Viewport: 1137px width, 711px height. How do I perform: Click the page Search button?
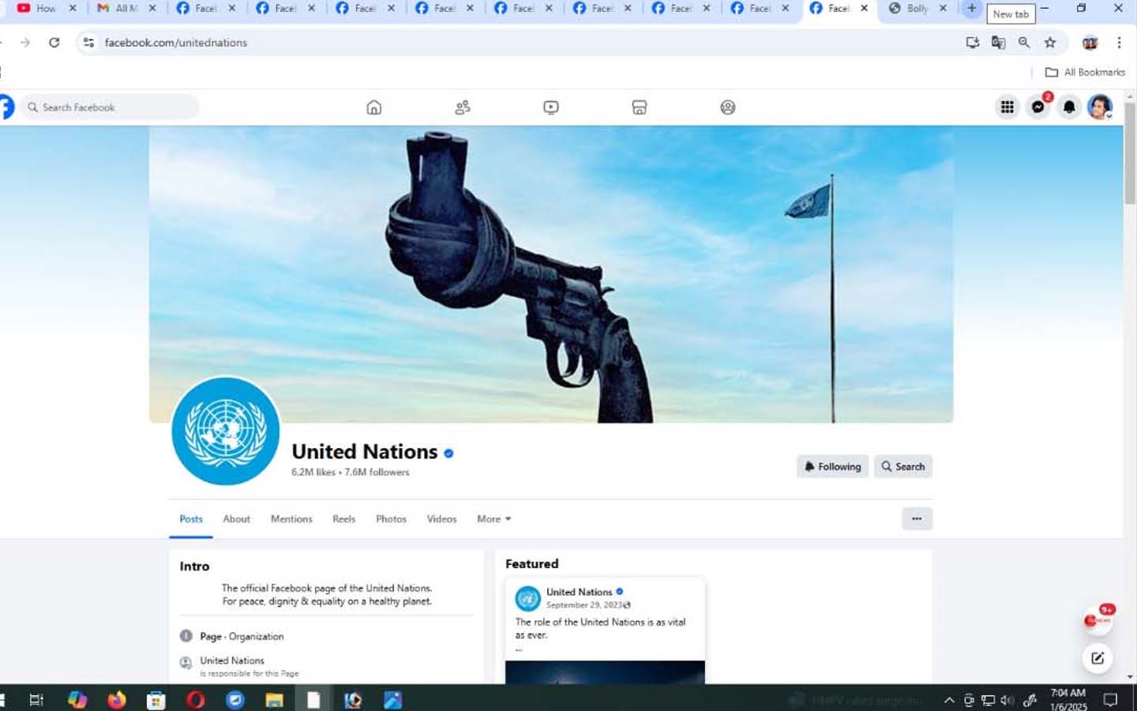pos(903,467)
